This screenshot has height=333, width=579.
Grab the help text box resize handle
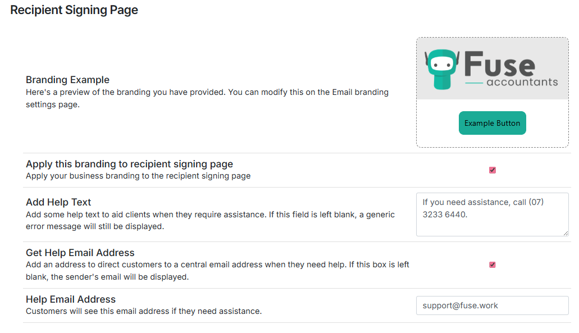pyautogui.click(x=565, y=232)
